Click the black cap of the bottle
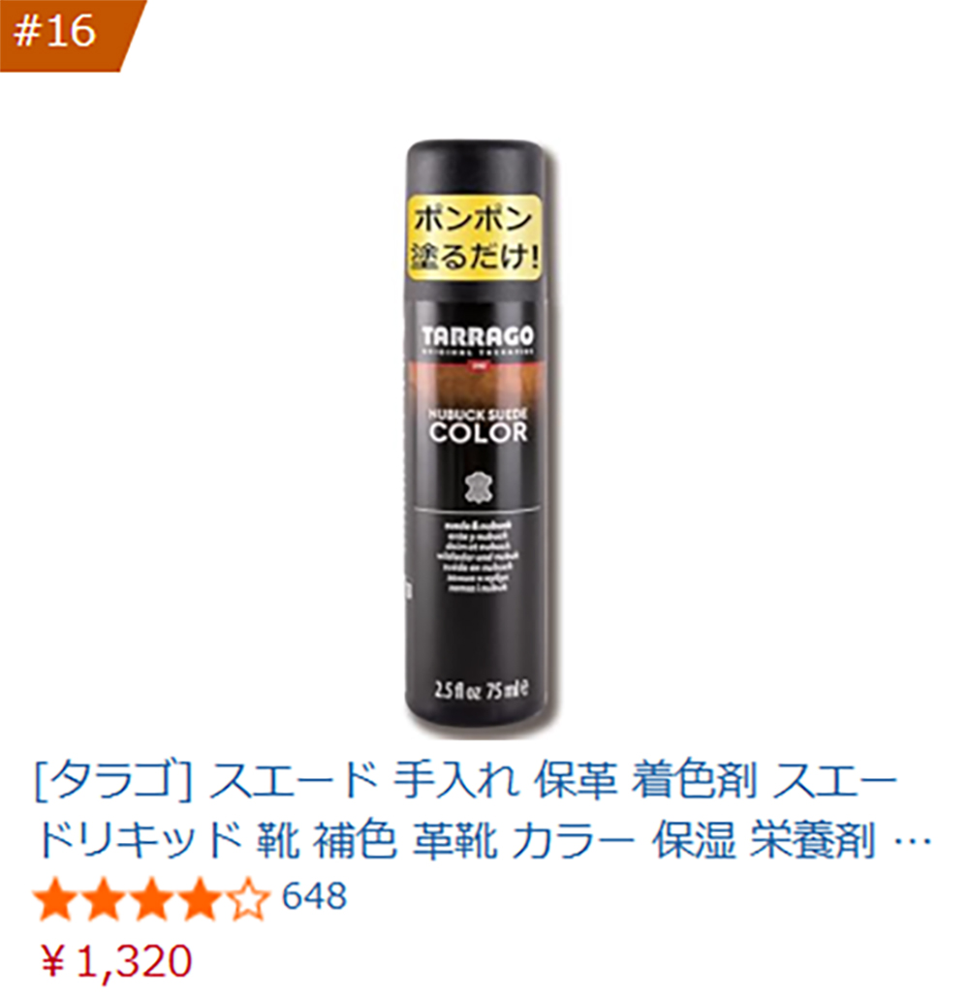The width and height of the screenshot is (969, 998). pos(476,167)
